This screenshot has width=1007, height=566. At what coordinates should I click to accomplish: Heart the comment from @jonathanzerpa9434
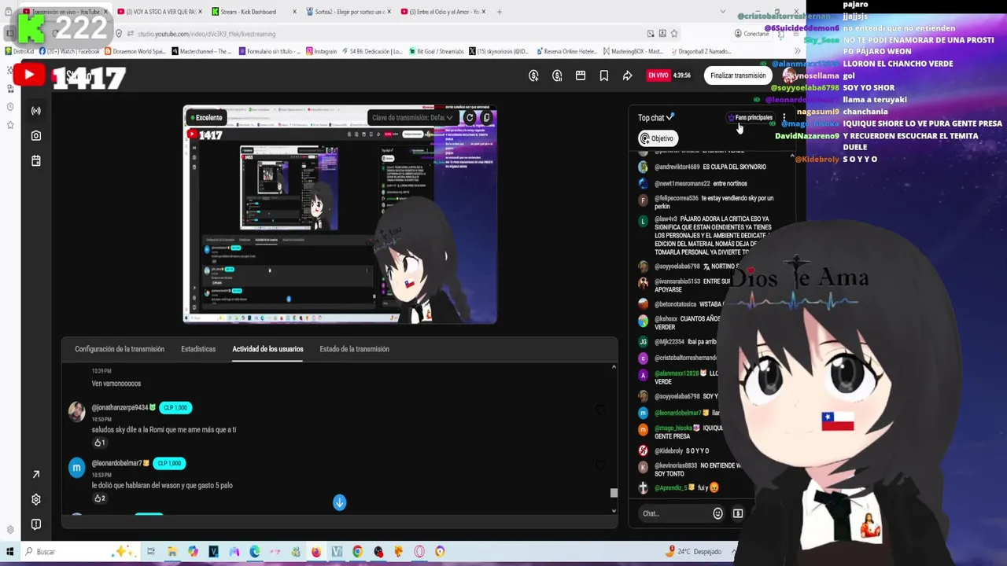point(600,410)
